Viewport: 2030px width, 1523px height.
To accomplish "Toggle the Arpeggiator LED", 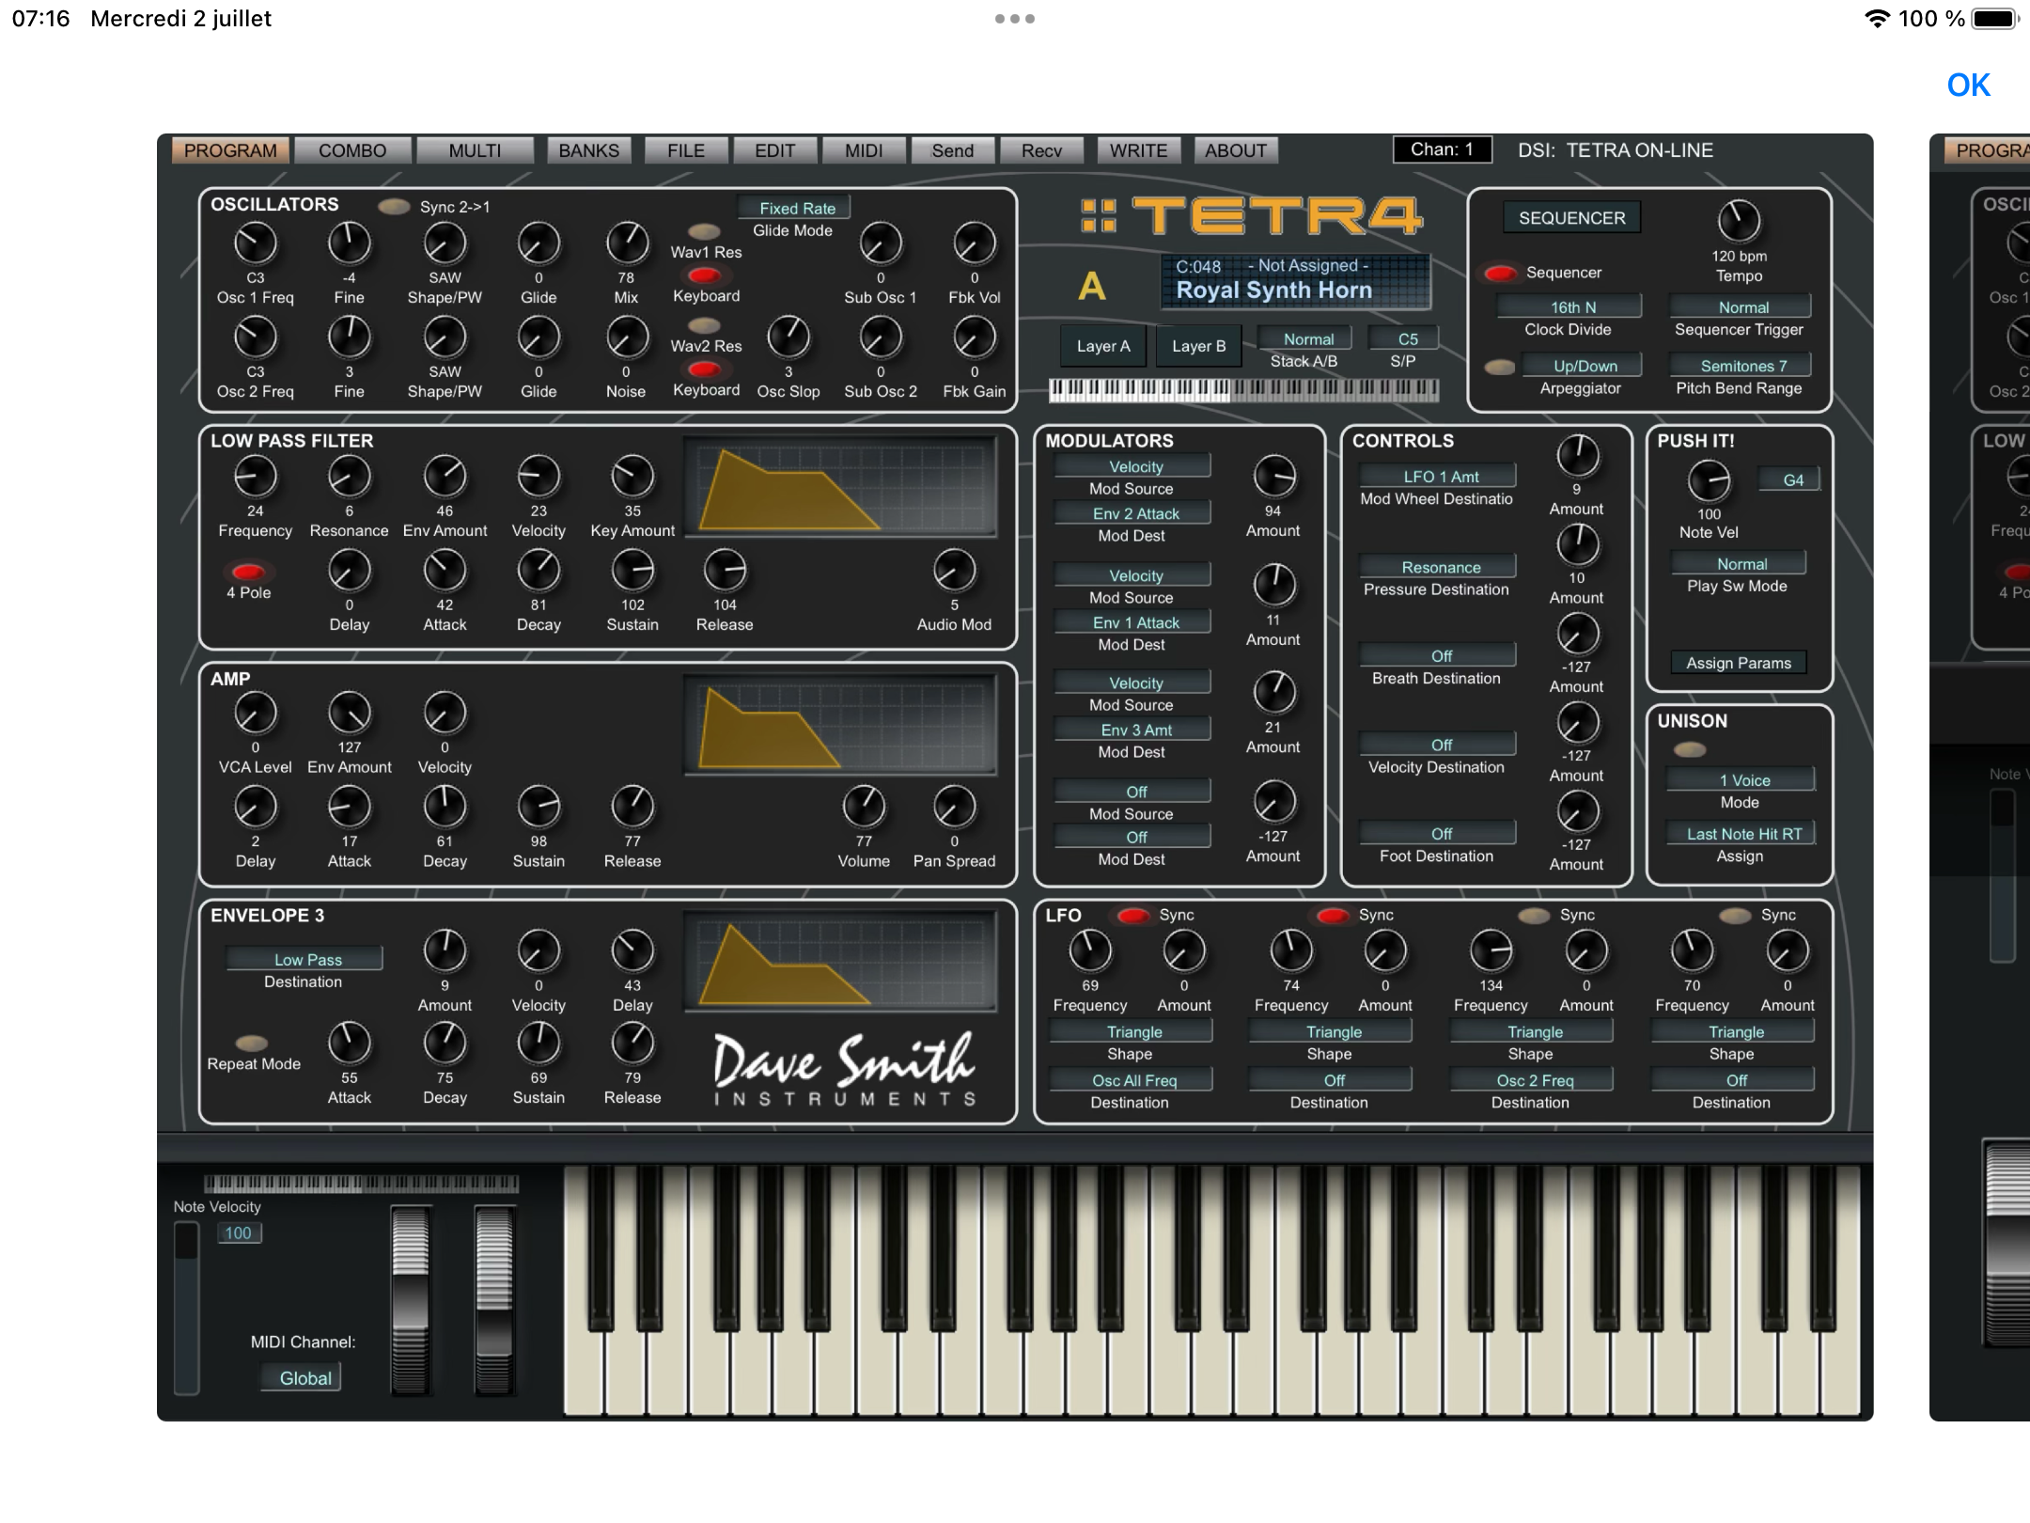I will pyautogui.click(x=1500, y=367).
